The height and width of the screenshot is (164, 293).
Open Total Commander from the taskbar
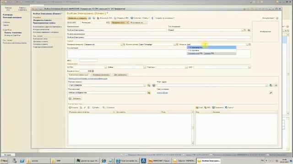coord(127,161)
